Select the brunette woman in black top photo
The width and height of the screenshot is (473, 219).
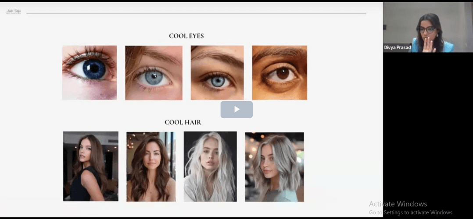coord(90,166)
